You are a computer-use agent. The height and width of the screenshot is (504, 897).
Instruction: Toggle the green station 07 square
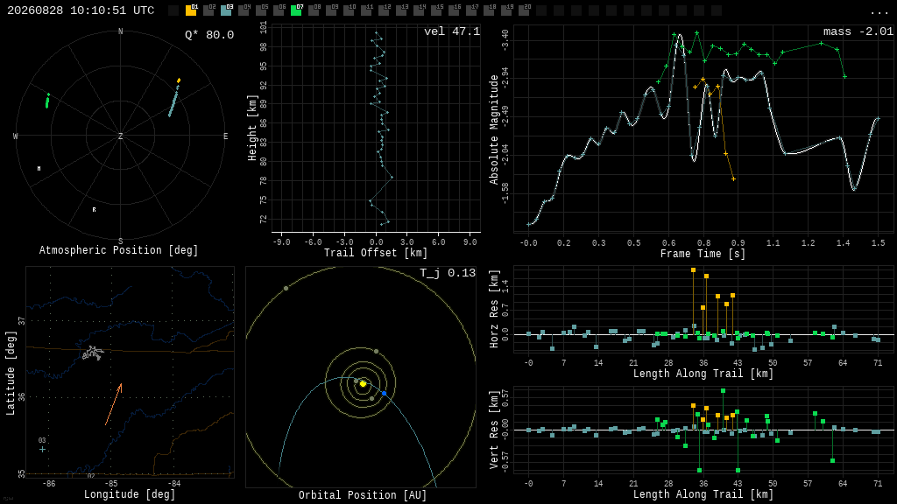(x=296, y=10)
